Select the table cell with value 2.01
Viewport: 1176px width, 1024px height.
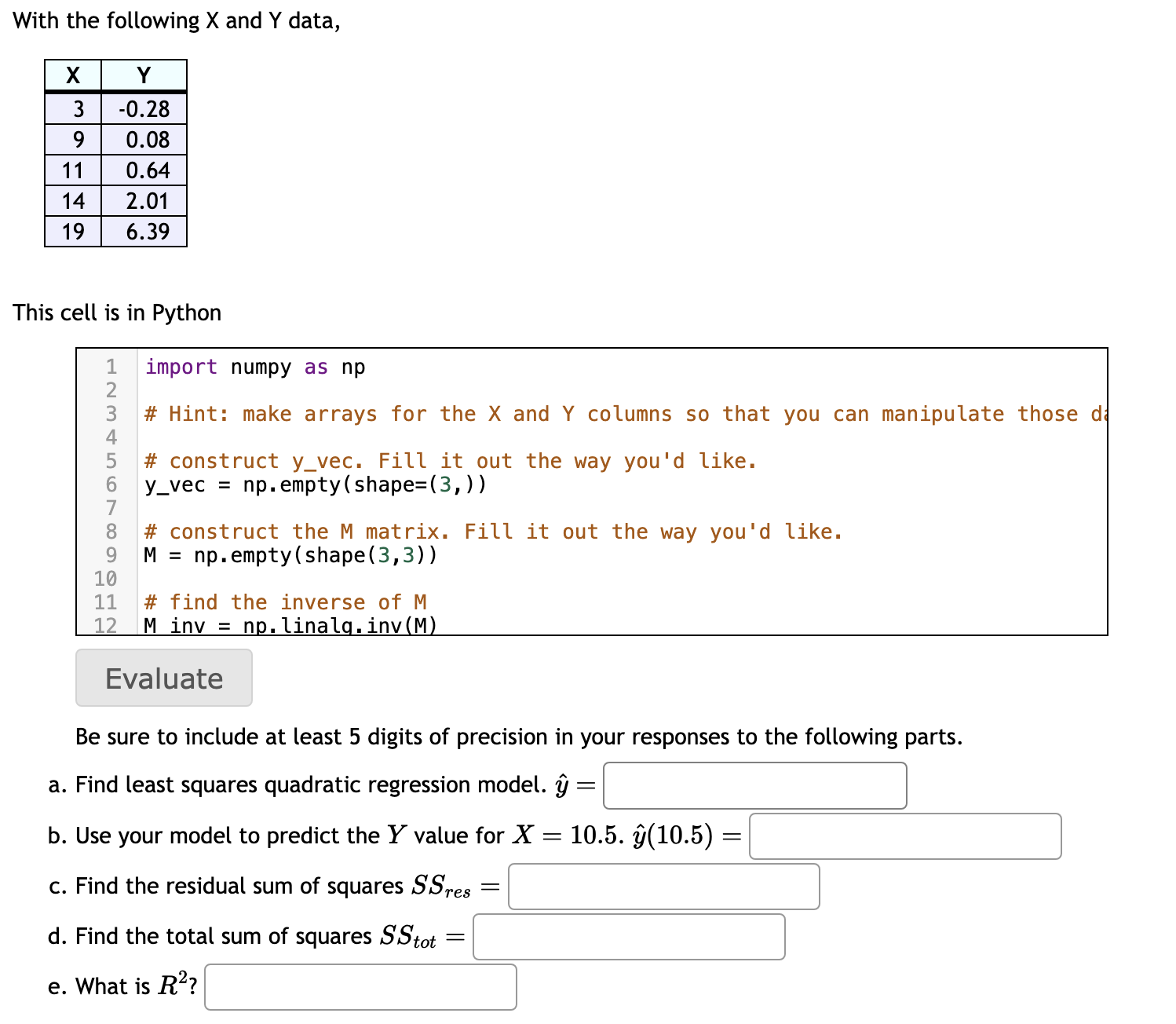[144, 201]
